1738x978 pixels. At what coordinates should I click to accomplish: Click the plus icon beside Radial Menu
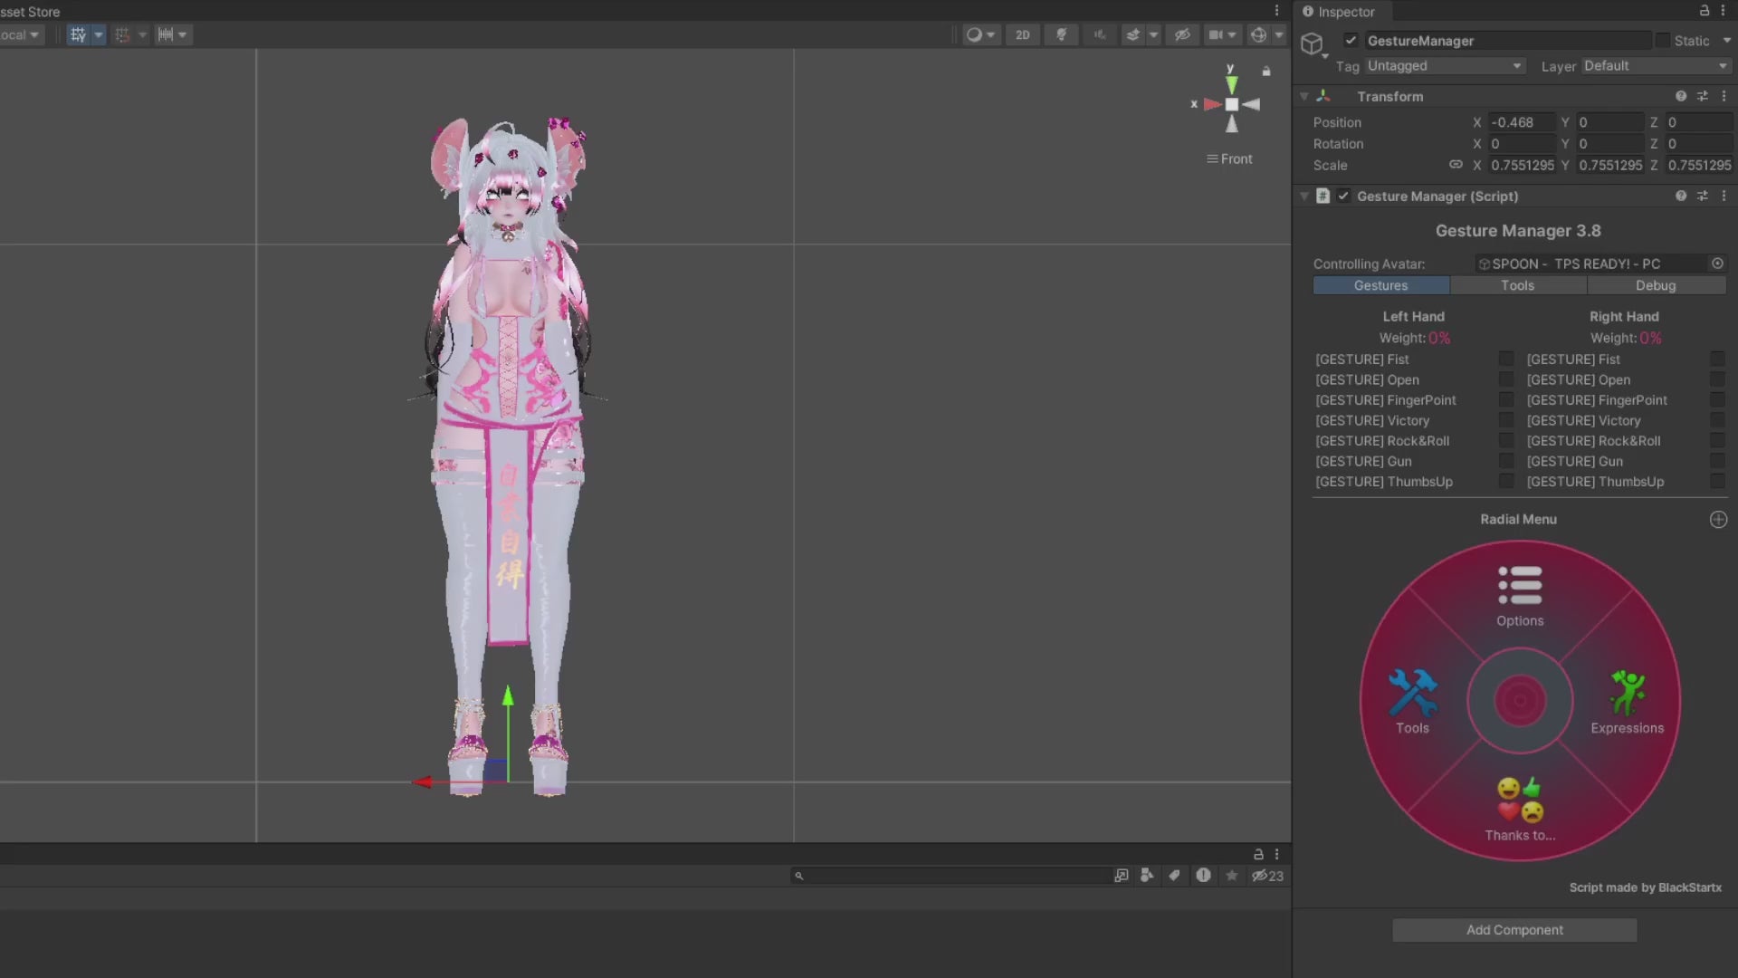(x=1718, y=519)
